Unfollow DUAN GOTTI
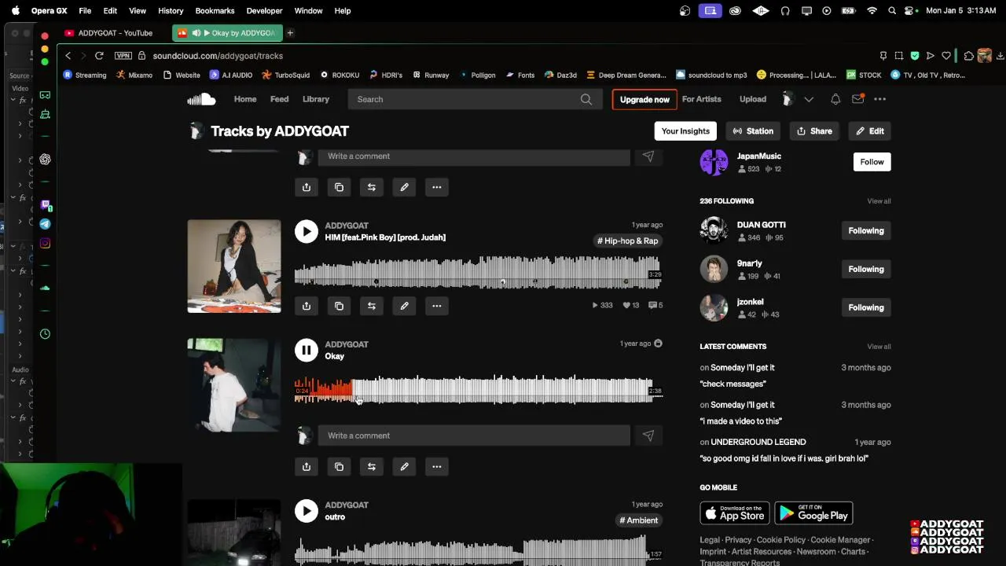The image size is (1006, 566). pyautogui.click(x=865, y=230)
